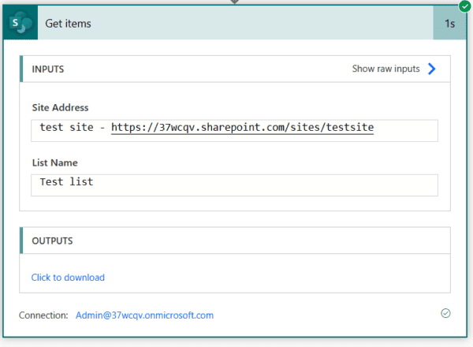Click the Connection label text
The image size is (473, 347).
(43, 315)
